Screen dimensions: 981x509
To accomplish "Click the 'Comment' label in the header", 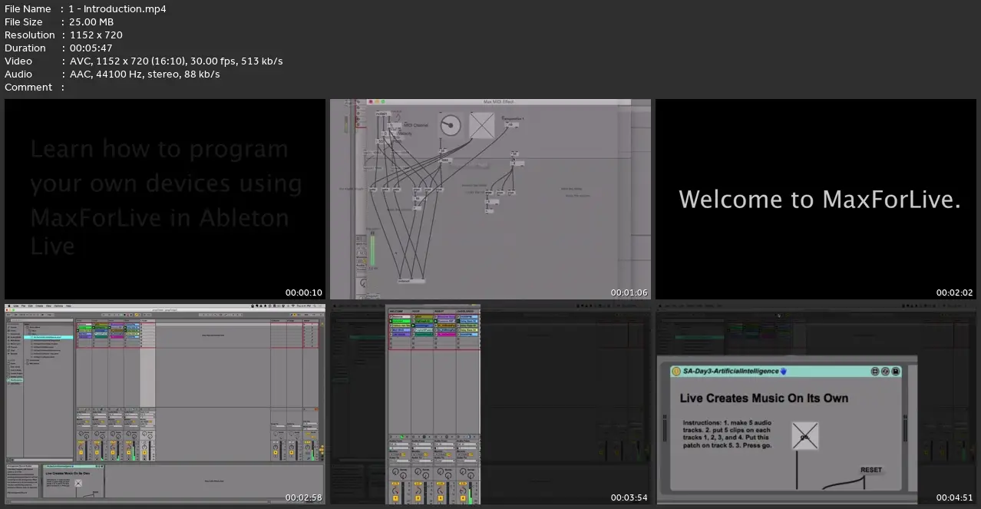I will point(28,87).
